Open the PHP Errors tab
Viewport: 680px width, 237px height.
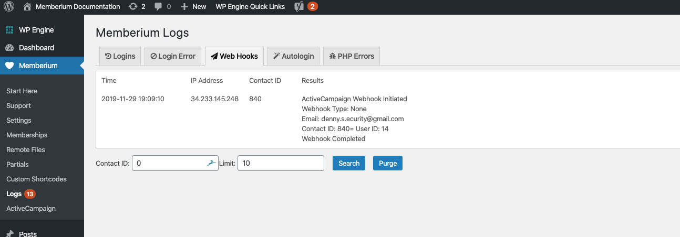pos(351,56)
